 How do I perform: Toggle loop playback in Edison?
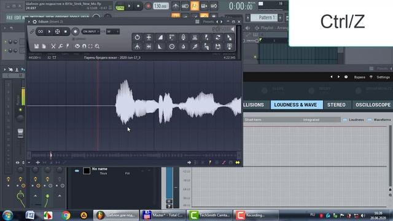click(x=41, y=31)
